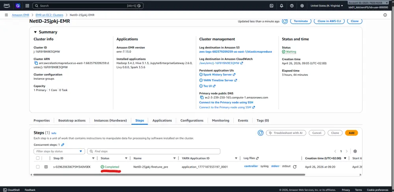The width and height of the screenshot is (394, 192).
Task: Open the help question mark menu
Action: coord(292,6)
